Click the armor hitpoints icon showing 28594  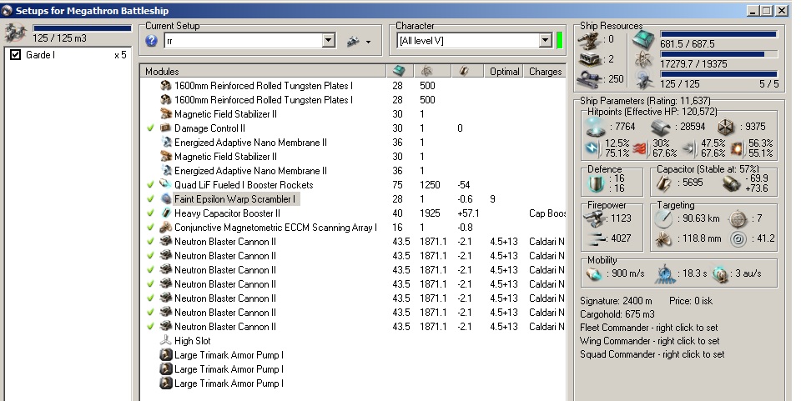(661, 127)
